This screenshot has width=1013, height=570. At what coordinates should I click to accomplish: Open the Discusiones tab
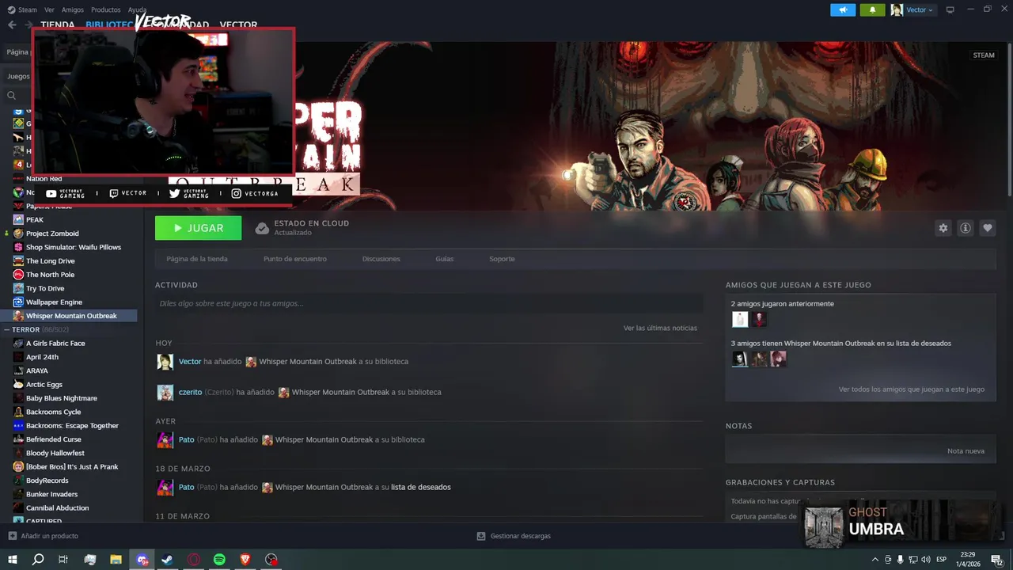[x=381, y=259]
